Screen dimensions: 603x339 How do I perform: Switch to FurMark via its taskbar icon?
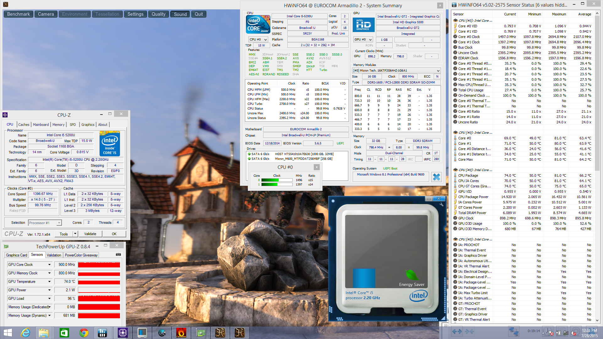(181, 332)
